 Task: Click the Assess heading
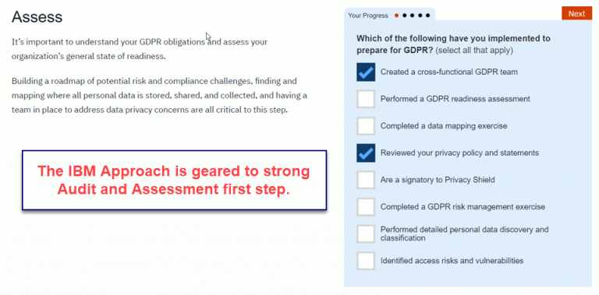tap(37, 17)
